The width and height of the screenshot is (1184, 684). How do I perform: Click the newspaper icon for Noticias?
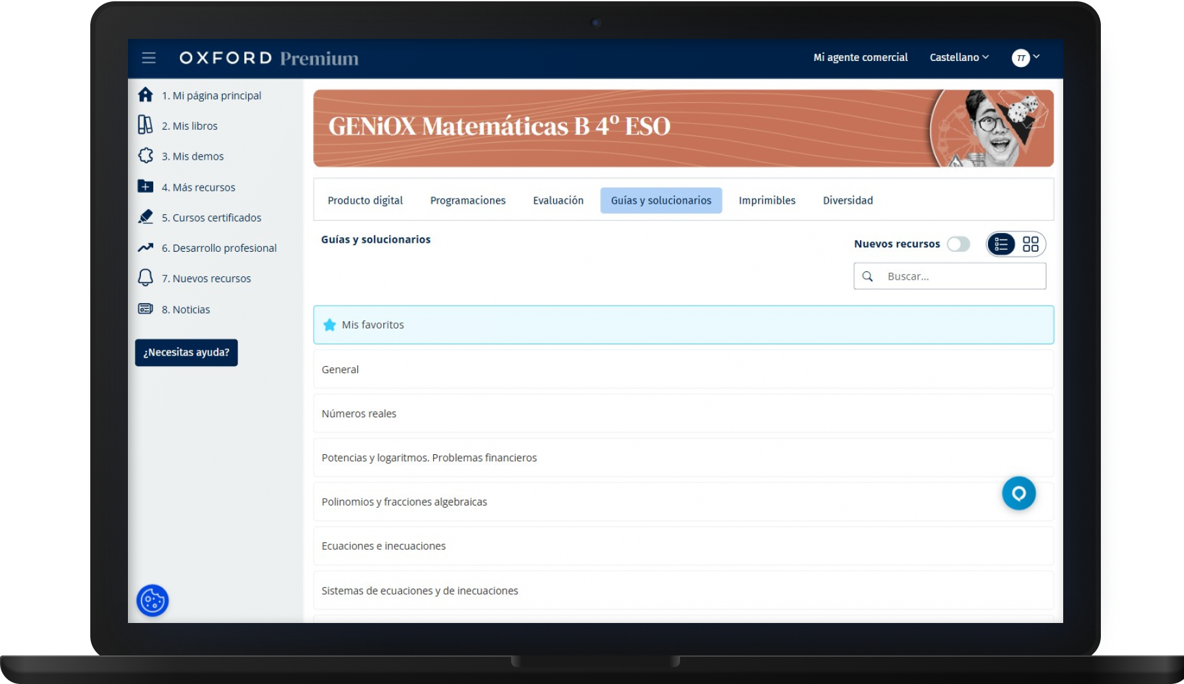pyautogui.click(x=145, y=309)
